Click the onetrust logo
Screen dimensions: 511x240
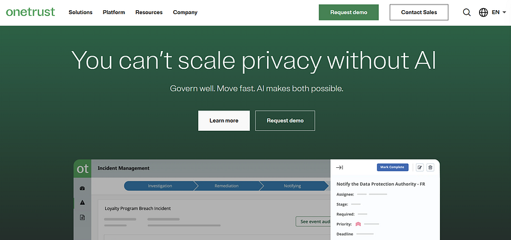pyautogui.click(x=30, y=12)
